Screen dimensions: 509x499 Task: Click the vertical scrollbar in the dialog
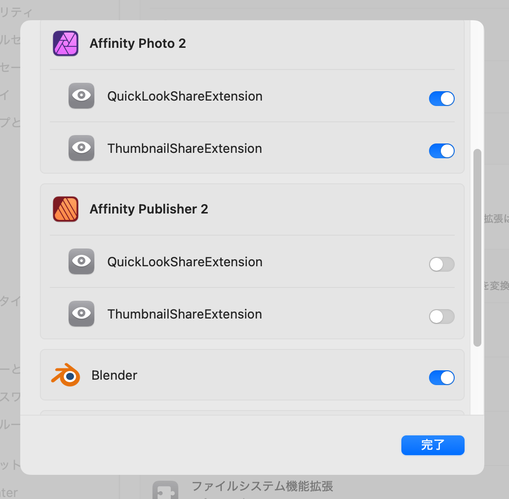(477, 248)
